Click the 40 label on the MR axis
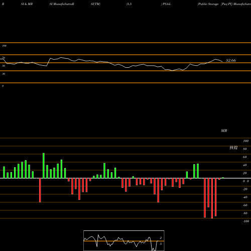 245,165
